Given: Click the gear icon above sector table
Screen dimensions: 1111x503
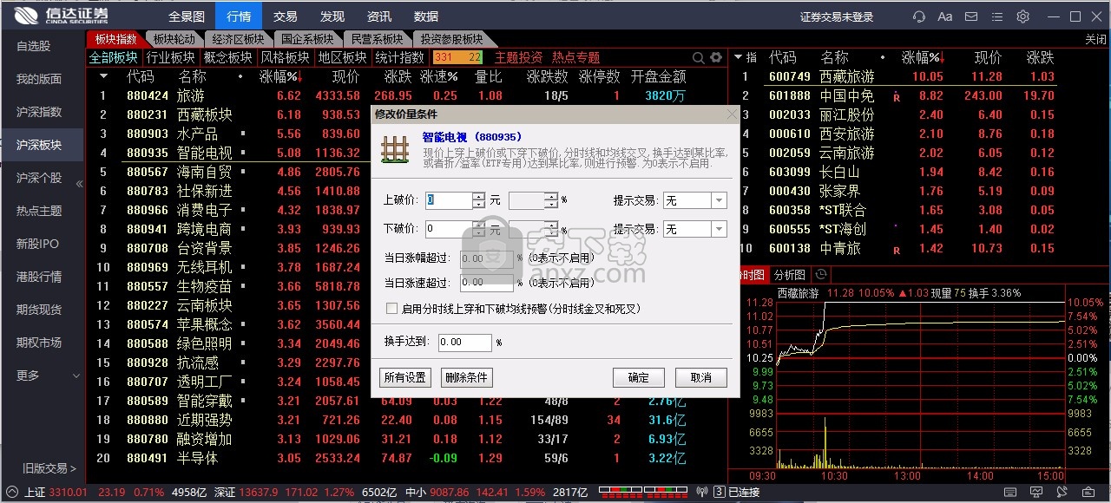Looking at the screenshot, I should click(x=716, y=57).
